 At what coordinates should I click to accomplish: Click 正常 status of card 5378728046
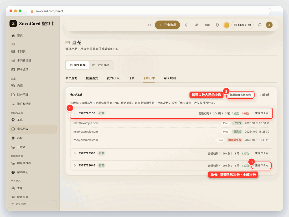click(x=101, y=165)
